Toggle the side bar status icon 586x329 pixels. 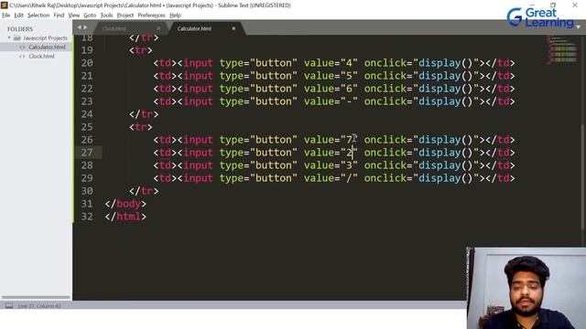pos(9,306)
